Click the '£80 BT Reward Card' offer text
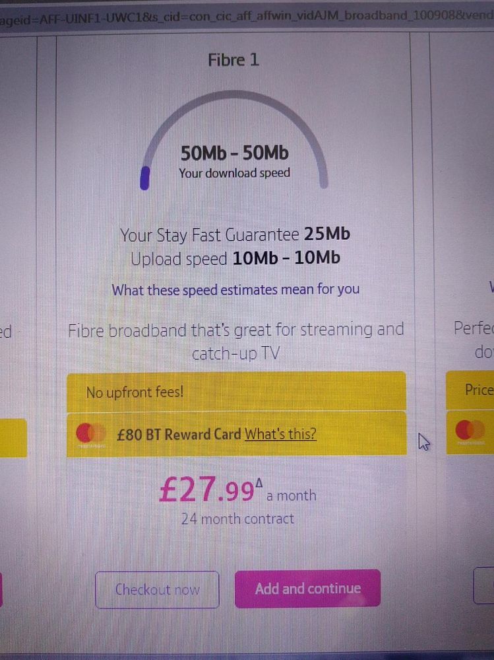 click(178, 434)
